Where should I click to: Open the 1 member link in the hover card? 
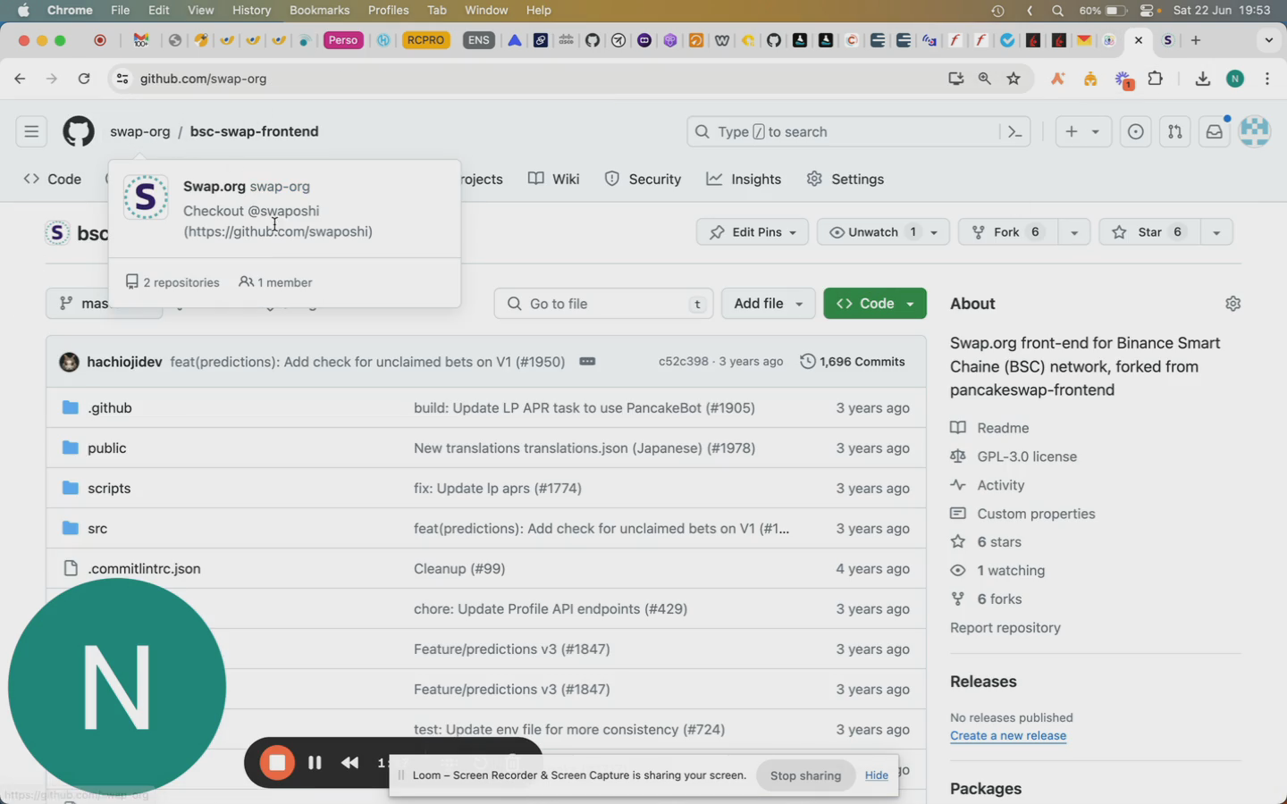(x=275, y=282)
